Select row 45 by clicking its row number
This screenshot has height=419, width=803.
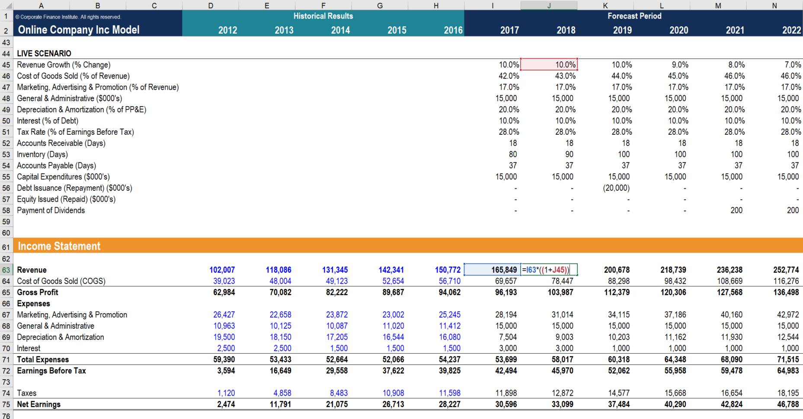[6, 64]
